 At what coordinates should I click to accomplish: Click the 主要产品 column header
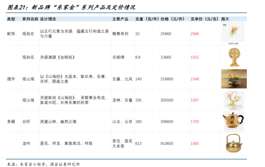coord(120,19)
